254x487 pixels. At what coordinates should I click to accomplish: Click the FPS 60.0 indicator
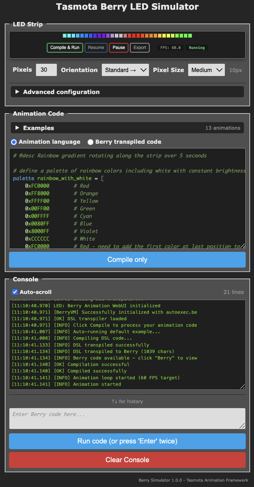point(170,47)
